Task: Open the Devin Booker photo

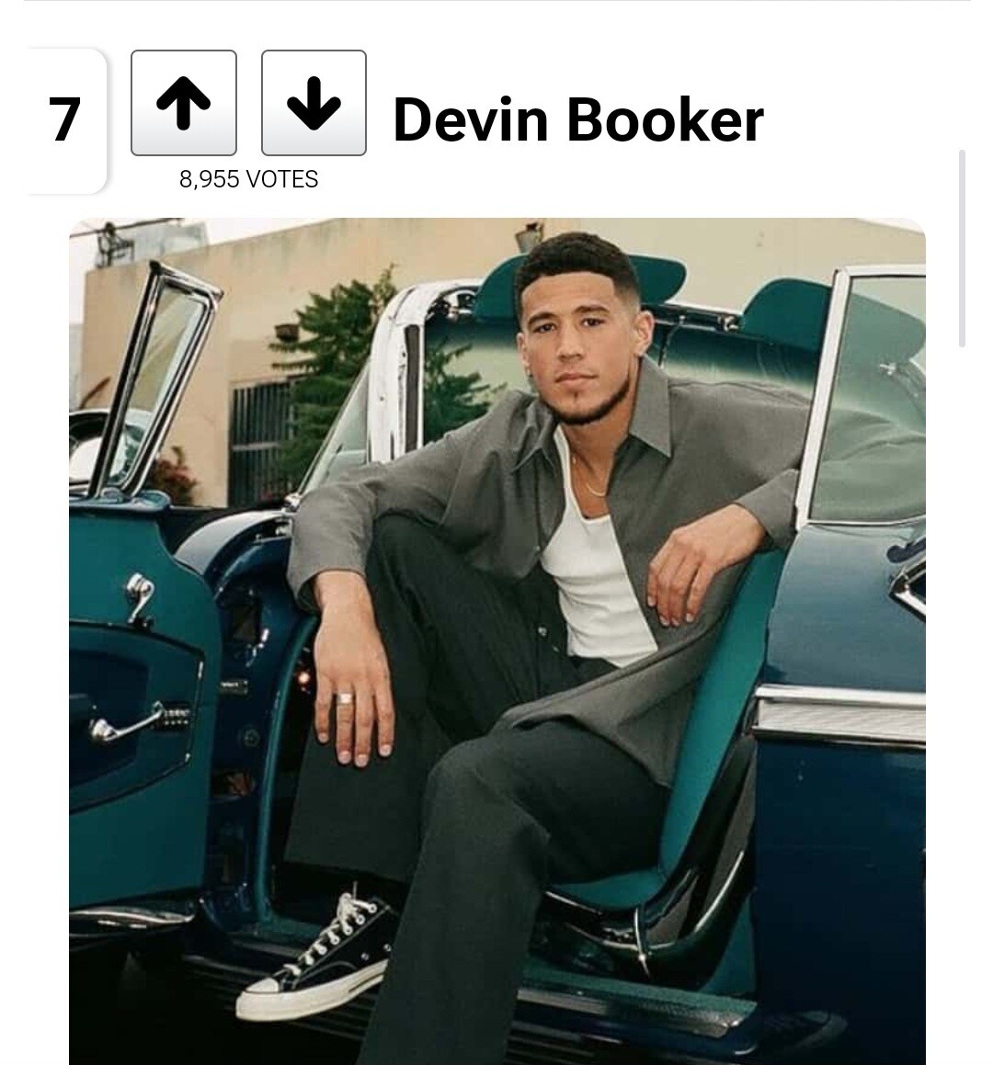Action: 496,641
